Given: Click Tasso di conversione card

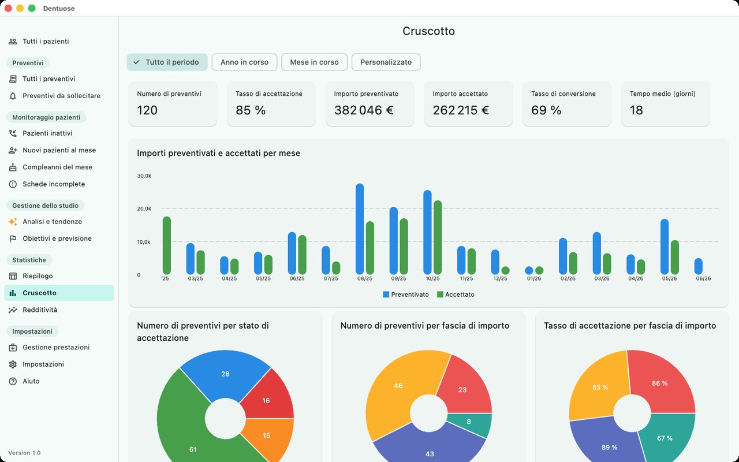Looking at the screenshot, I should pyautogui.click(x=567, y=103).
